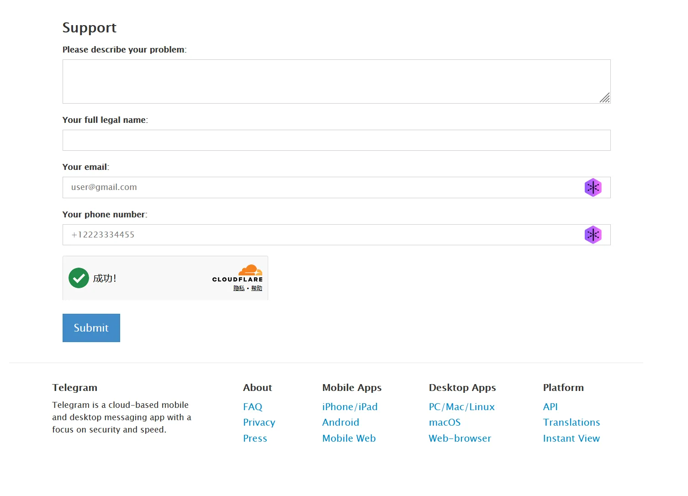The height and width of the screenshot is (496, 688).
Task: Open the Android app link
Action: tap(340, 422)
